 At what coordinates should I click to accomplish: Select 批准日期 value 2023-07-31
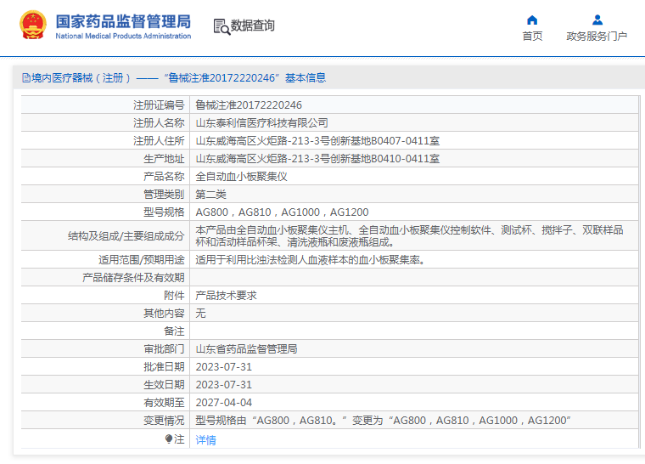223,367
